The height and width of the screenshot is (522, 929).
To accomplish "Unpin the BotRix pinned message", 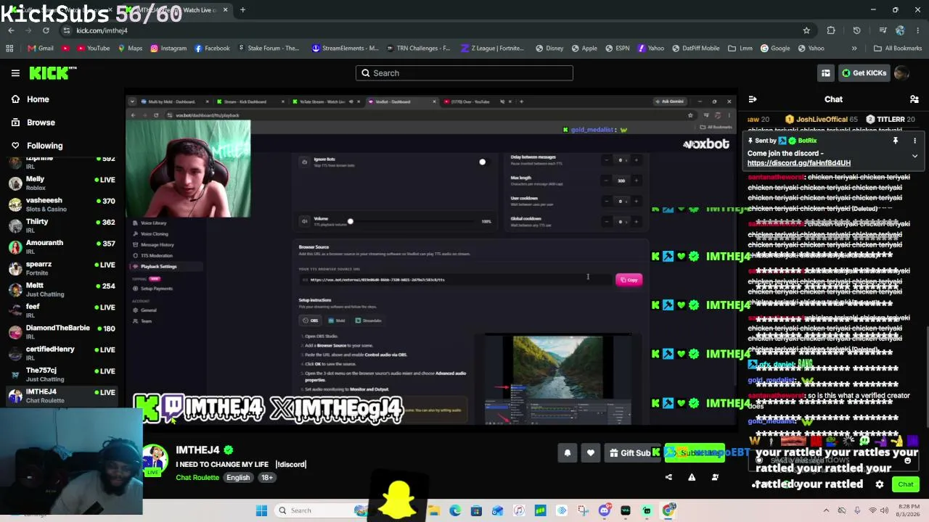I will coord(896,141).
